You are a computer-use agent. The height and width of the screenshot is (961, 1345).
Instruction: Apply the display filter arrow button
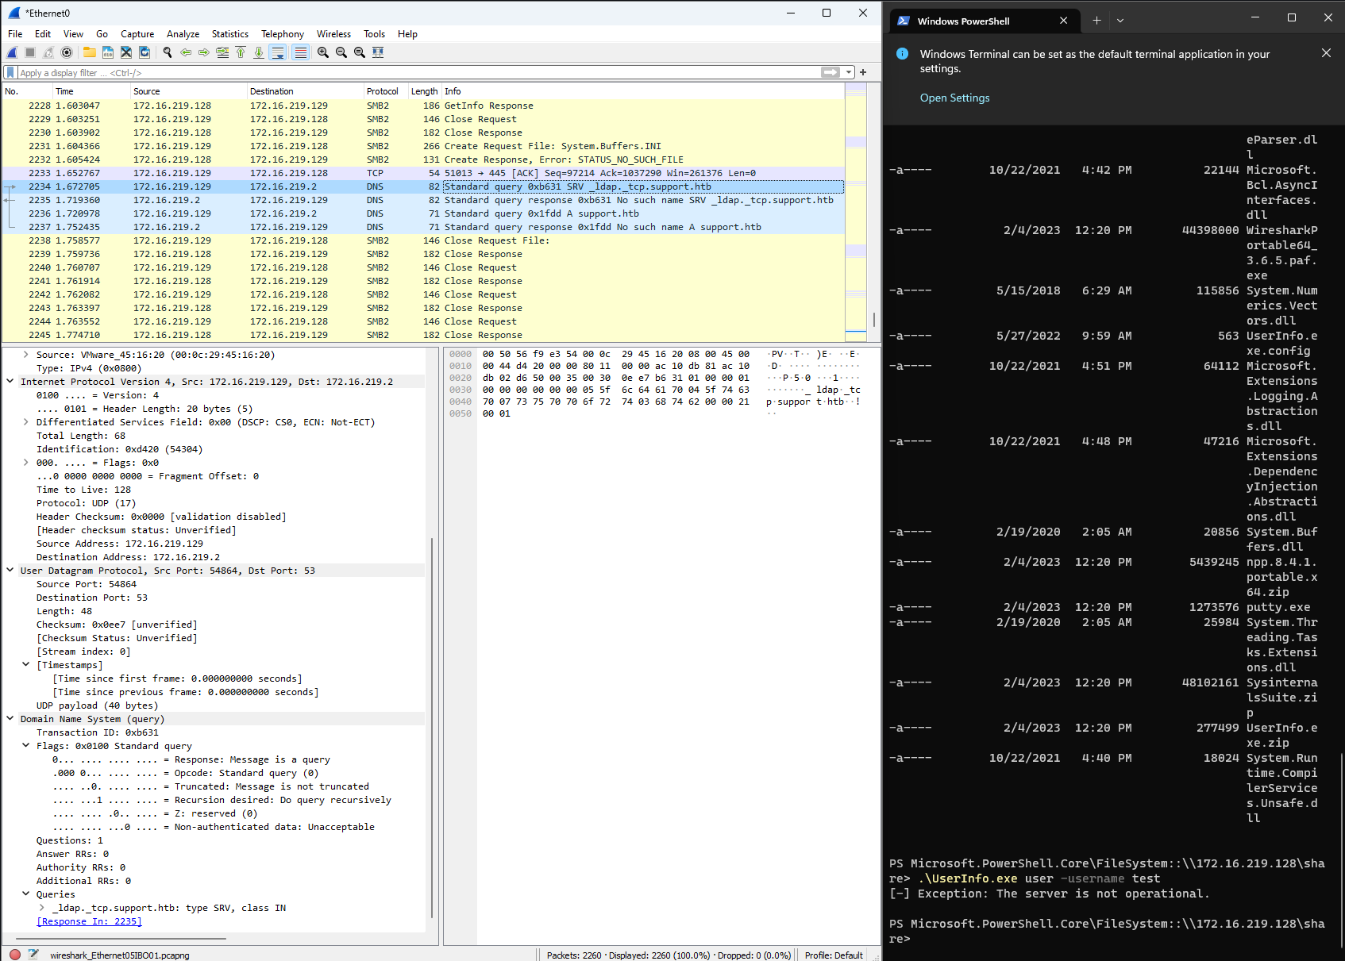click(x=830, y=72)
